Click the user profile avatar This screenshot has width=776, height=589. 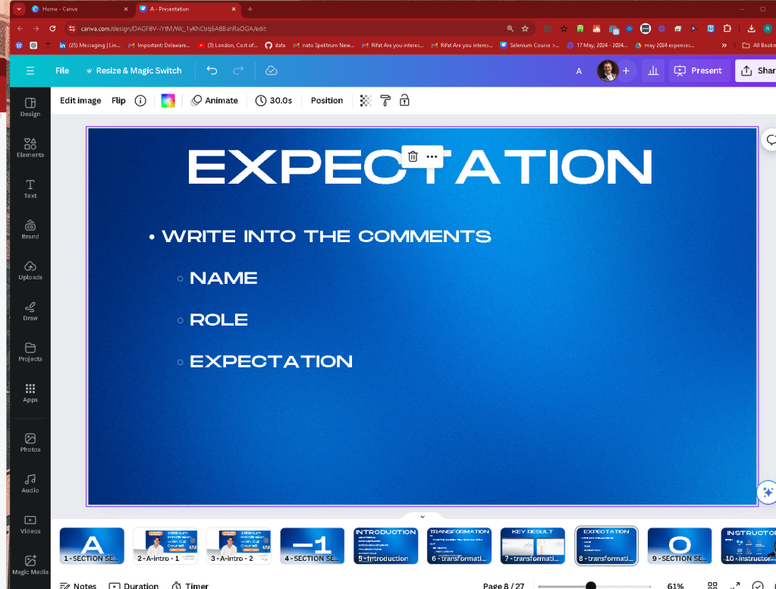point(608,71)
